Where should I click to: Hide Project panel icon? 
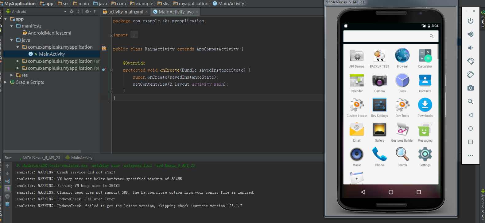[95, 11]
